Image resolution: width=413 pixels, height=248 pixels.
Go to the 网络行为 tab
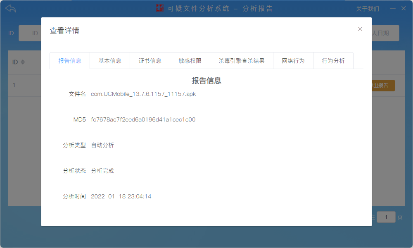click(x=293, y=61)
